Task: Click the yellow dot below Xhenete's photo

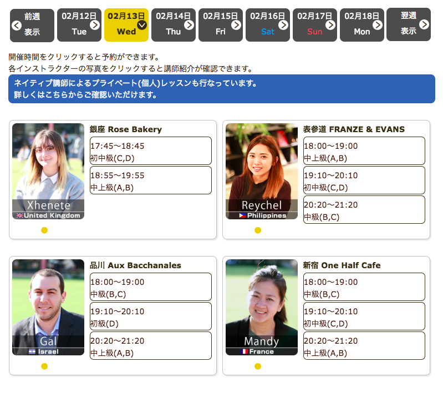Action: click(44, 230)
